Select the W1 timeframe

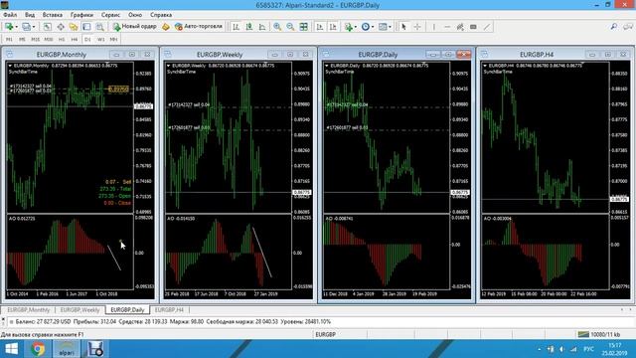coord(100,40)
